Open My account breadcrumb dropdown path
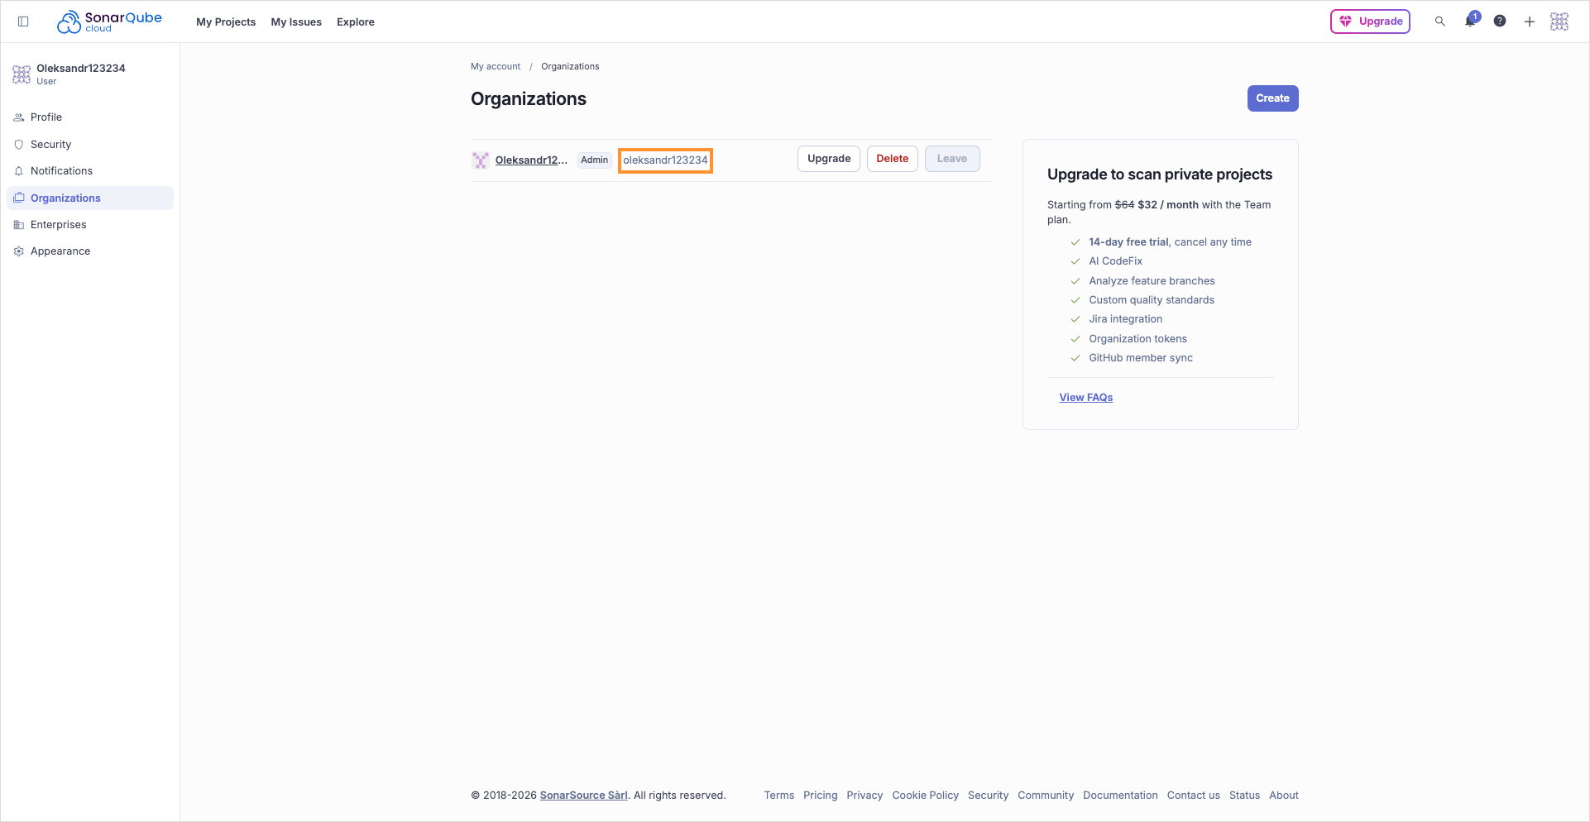1590x822 pixels. (x=495, y=66)
